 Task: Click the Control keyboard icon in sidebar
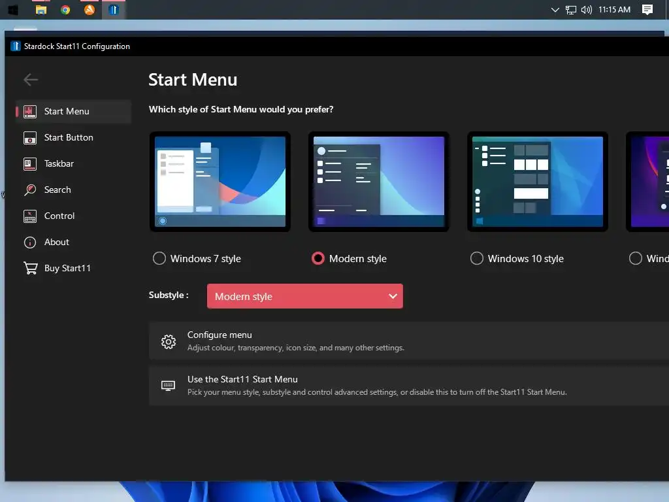click(x=30, y=216)
